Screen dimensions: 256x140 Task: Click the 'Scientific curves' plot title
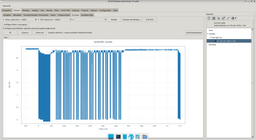click(x=103, y=42)
